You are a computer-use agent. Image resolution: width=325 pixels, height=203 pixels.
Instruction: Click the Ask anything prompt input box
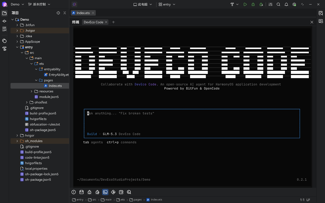coord(192,123)
